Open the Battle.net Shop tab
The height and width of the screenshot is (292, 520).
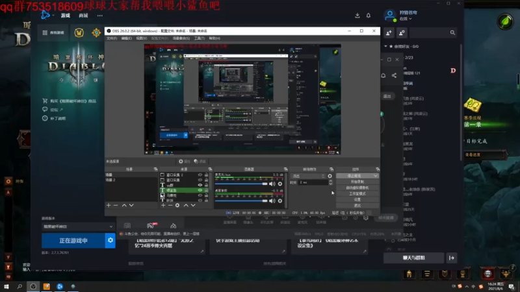(83, 16)
